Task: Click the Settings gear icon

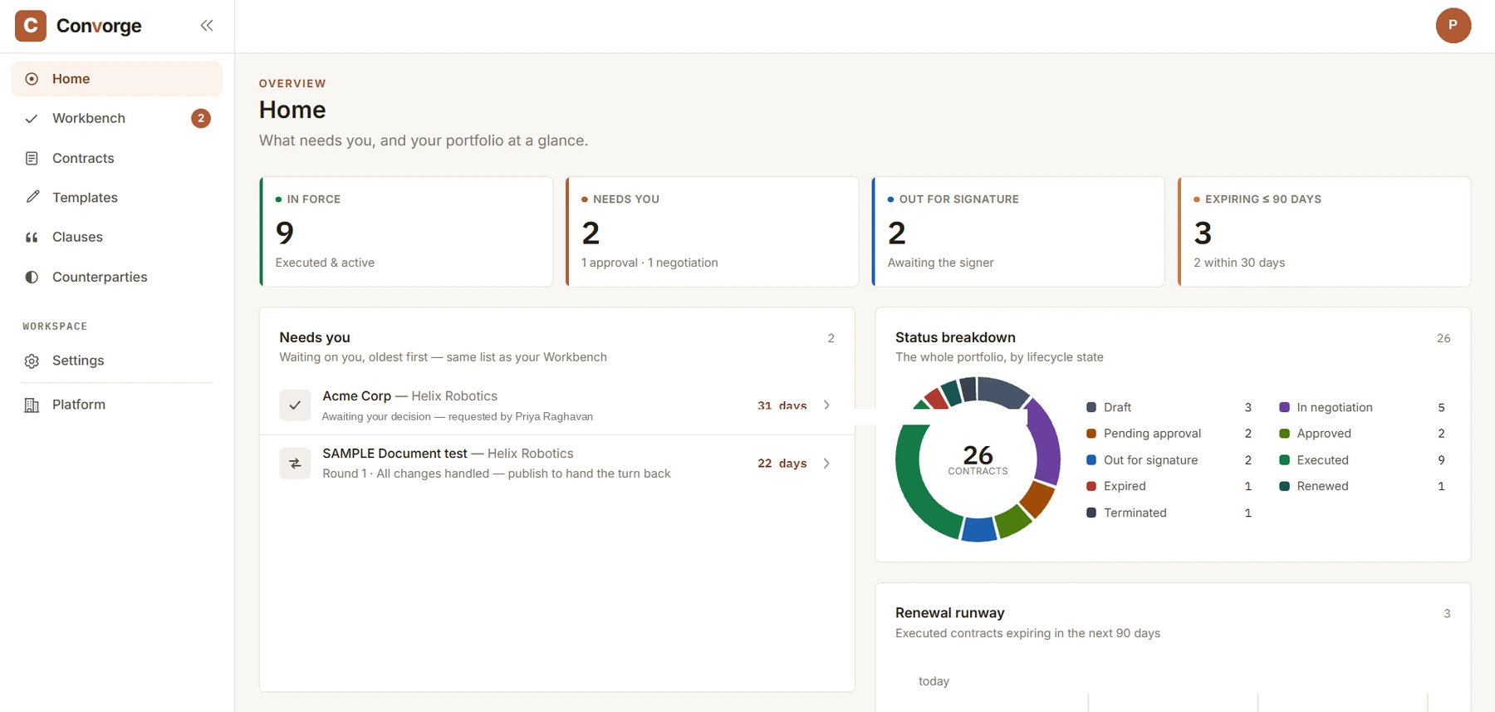Action: tap(32, 361)
